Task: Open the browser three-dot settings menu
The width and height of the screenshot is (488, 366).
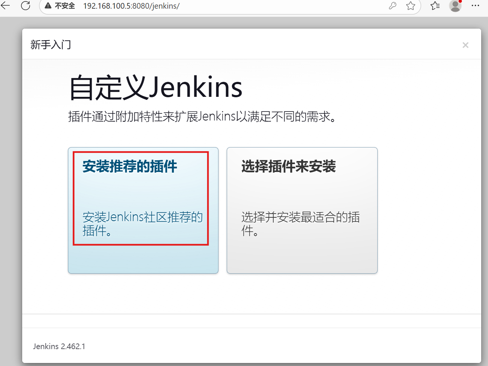Action: coord(475,6)
